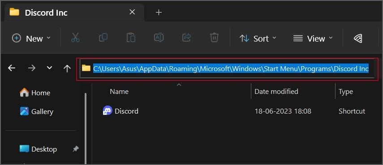This screenshot has width=383, height=165.
Task: Click the navigation pane scrollbar
Action: [x=86, y=129]
